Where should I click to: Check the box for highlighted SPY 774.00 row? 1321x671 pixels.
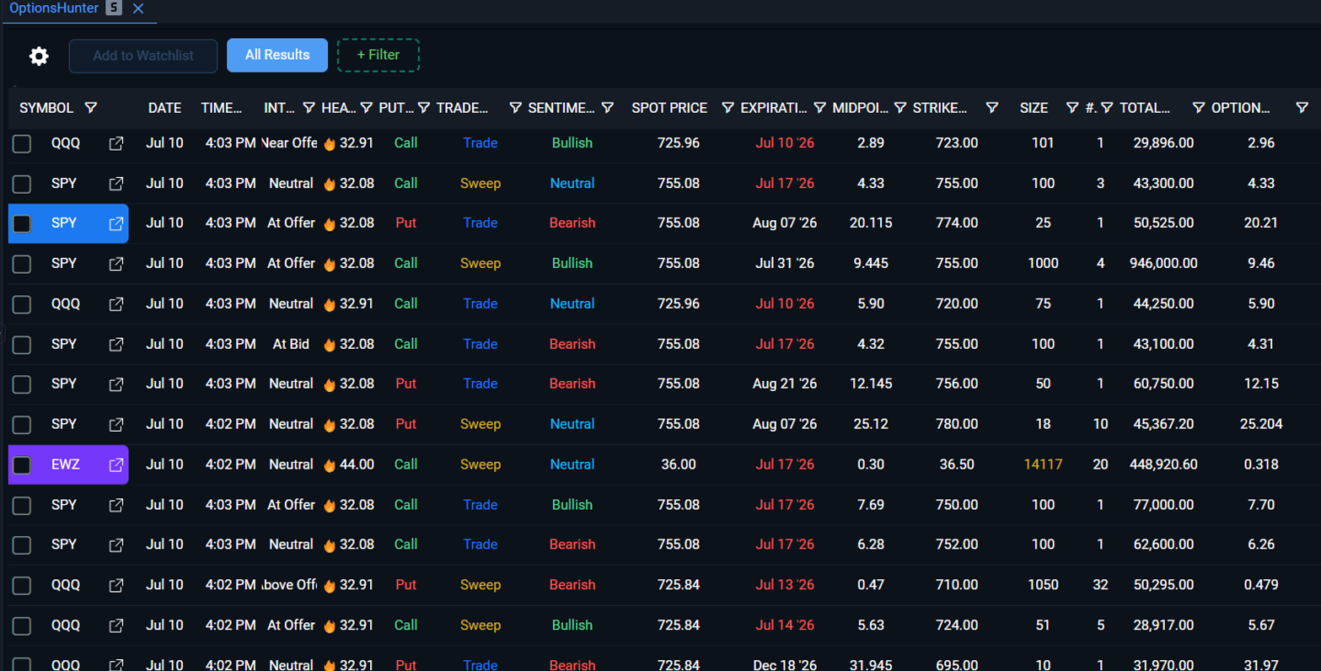point(22,223)
